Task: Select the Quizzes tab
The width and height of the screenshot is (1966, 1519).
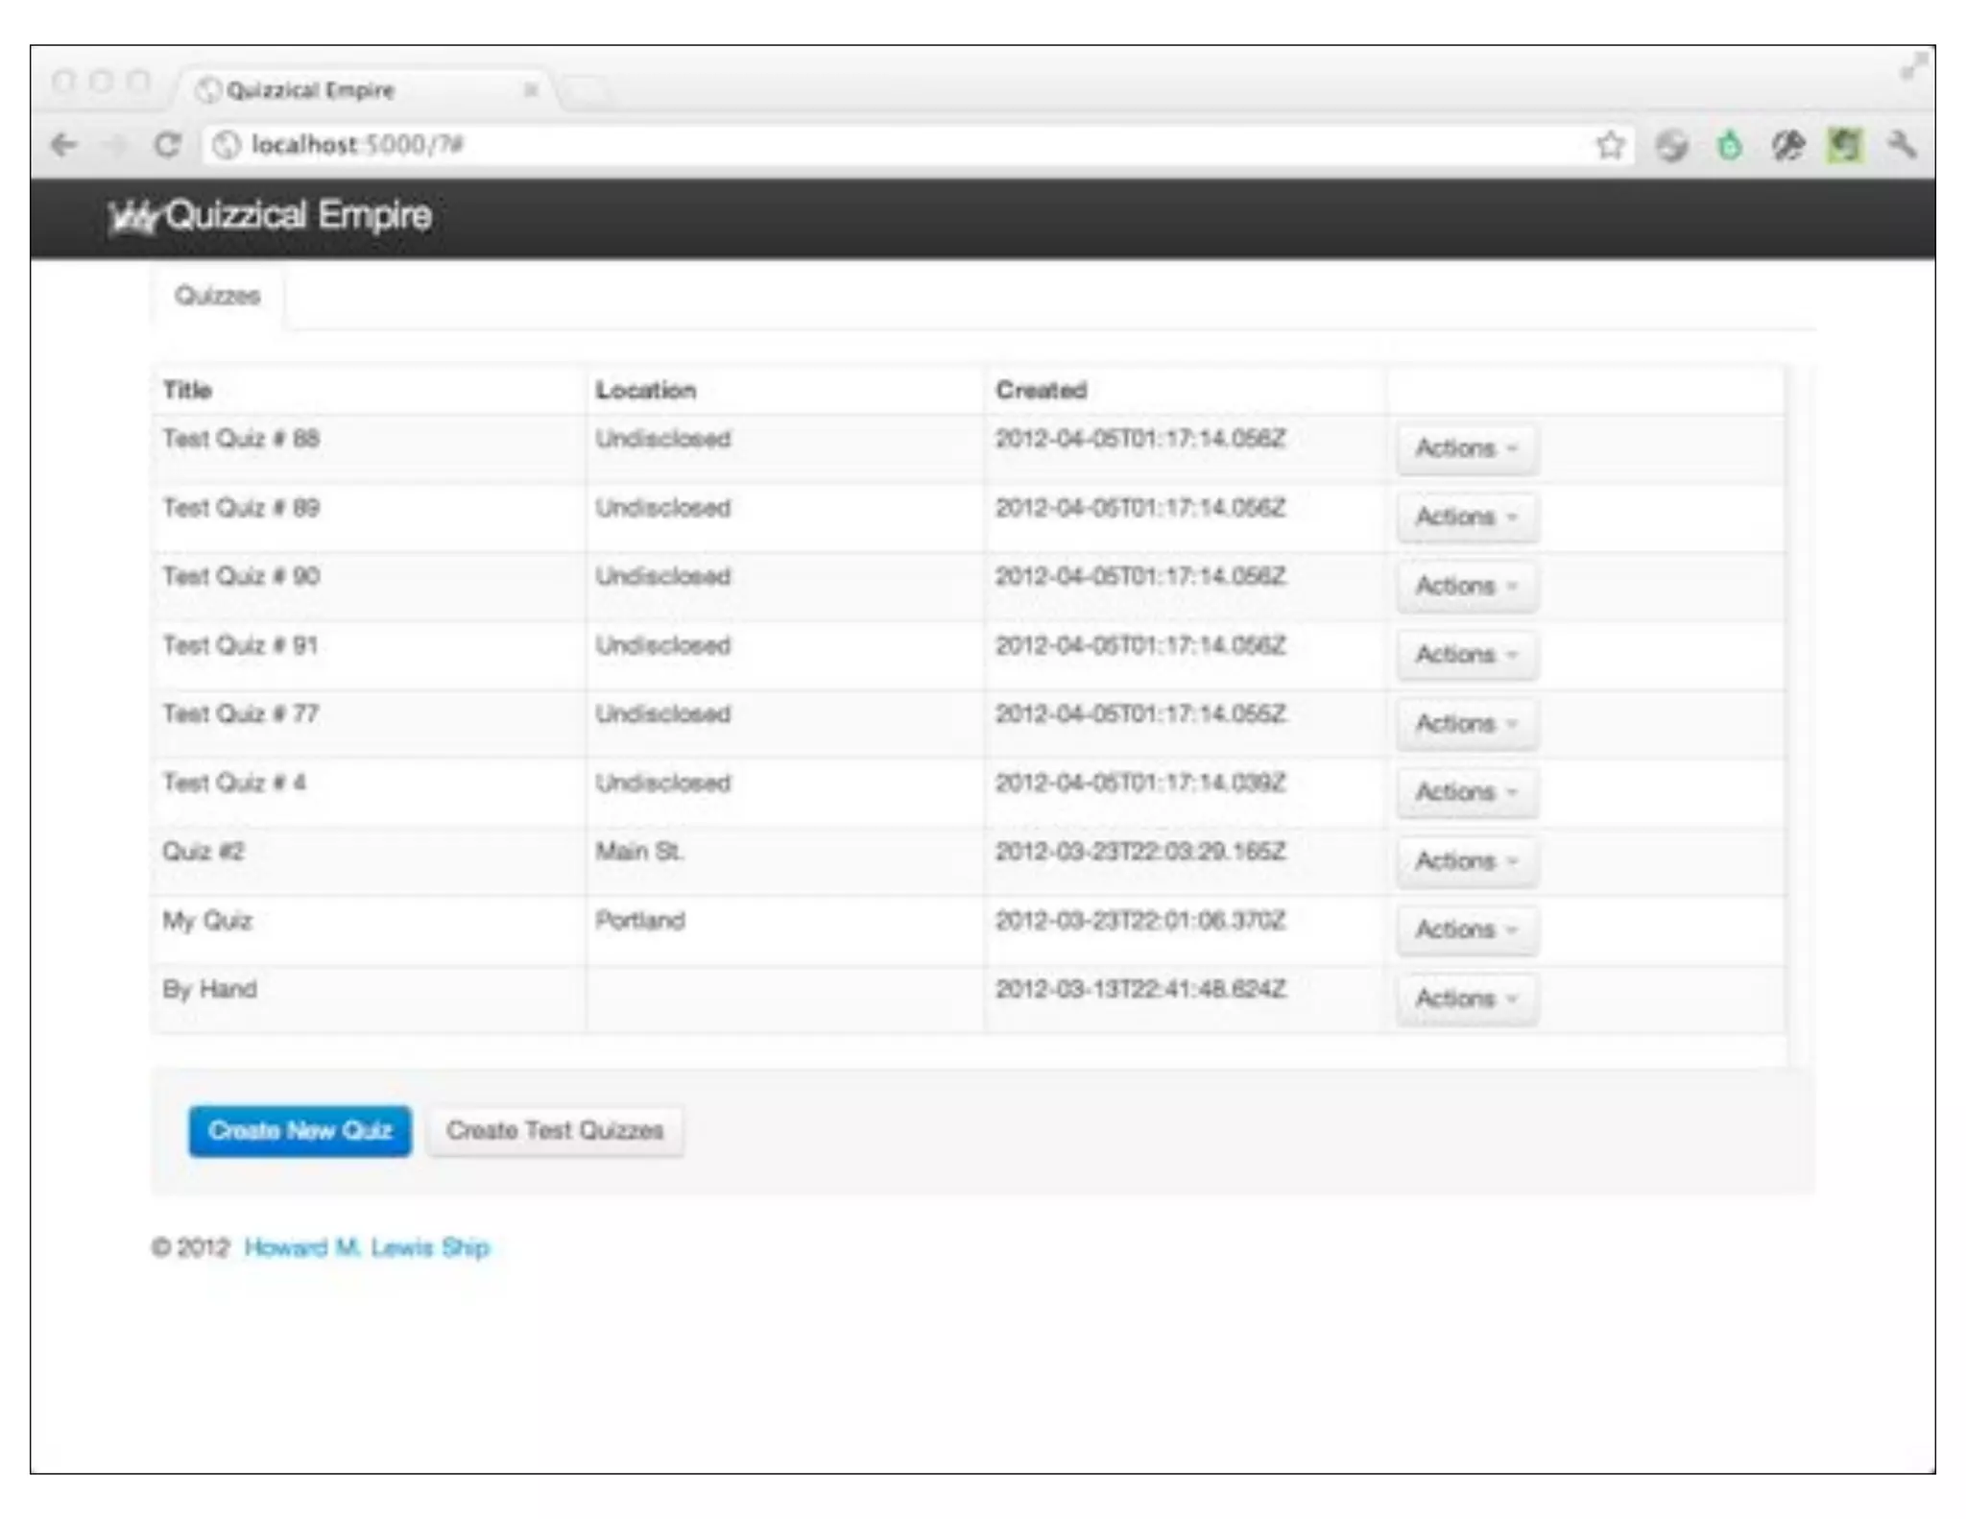Action: coord(217,296)
